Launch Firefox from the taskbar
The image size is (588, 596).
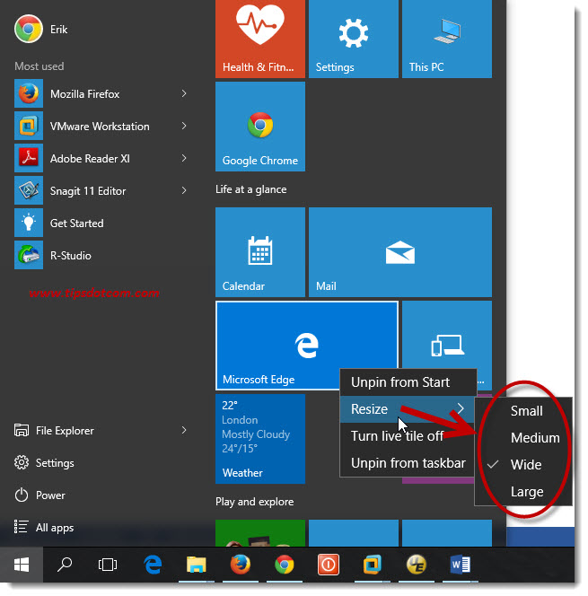tap(240, 565)
